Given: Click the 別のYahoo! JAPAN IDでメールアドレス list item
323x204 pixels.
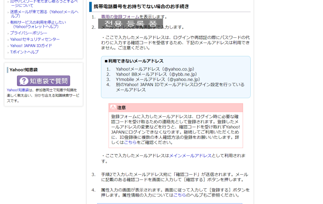Looking at the screenshot, I should (180, 87).
